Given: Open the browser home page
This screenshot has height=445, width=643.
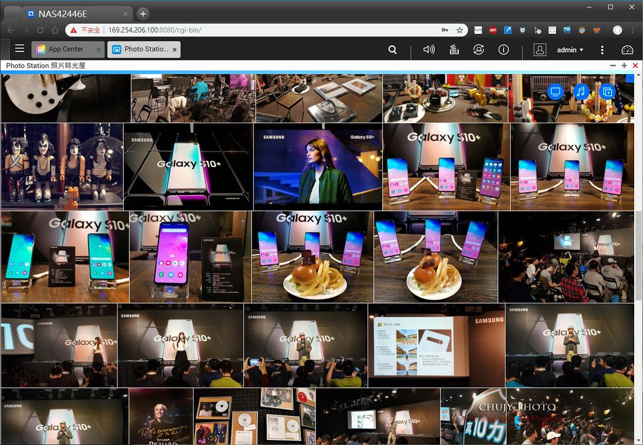Looking at the screenshot, I should (x=55, y=30).
